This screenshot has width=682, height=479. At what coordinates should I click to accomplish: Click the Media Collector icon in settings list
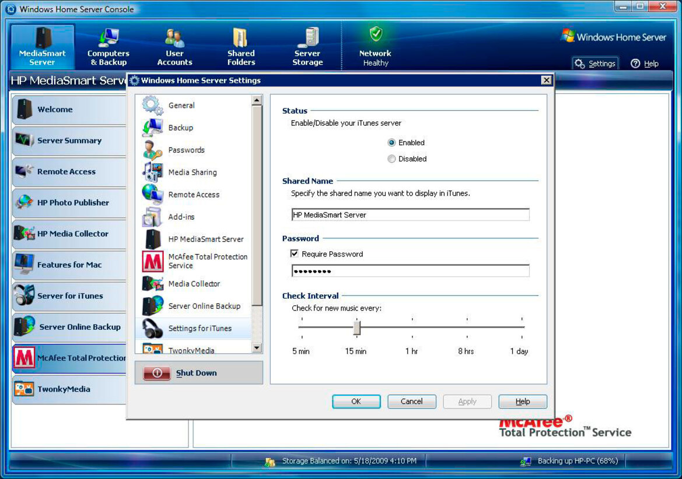tap(153, 284)
